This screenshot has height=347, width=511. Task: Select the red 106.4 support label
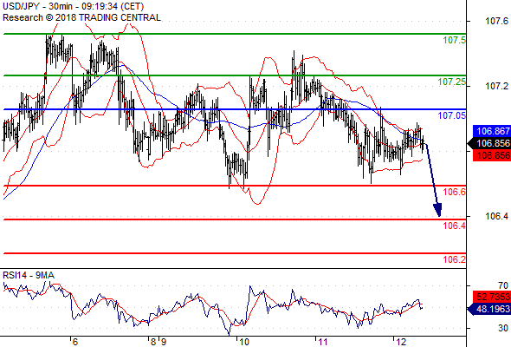[455, 226]
